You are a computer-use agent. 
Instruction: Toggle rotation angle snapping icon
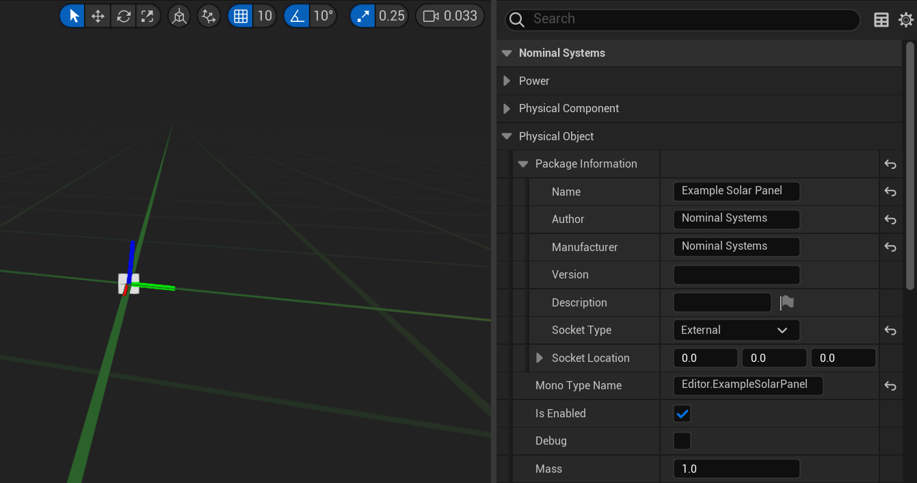297,16
